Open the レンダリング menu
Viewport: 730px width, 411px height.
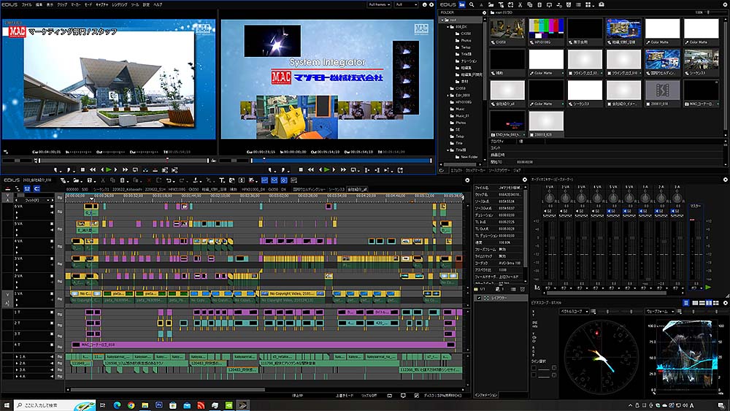(119, 4)
